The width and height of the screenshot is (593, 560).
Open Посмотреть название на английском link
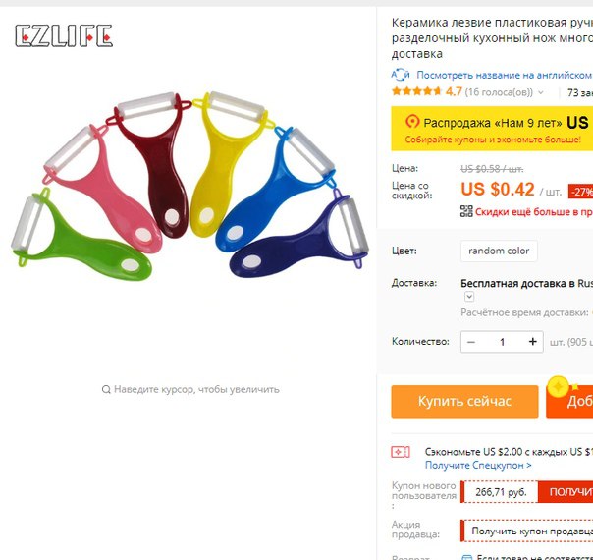click(x=504, y=75)
